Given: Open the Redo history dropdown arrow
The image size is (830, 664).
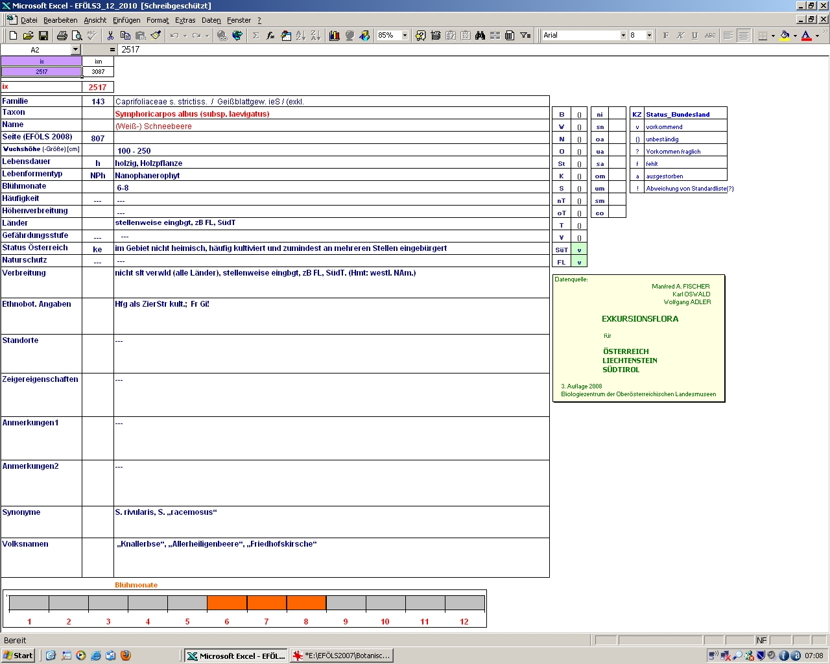Looking at the screenshot, I should point(207,36).
